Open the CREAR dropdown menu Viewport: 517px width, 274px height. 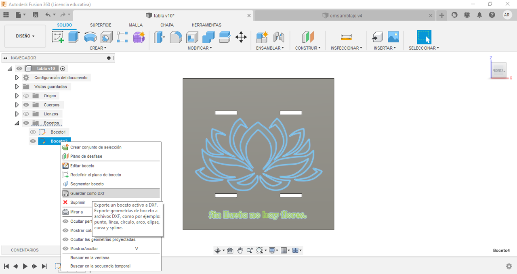point(98,48)
